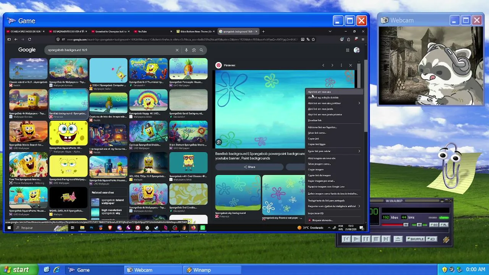Open the preview panel three-dot menu

coord(341,65)
